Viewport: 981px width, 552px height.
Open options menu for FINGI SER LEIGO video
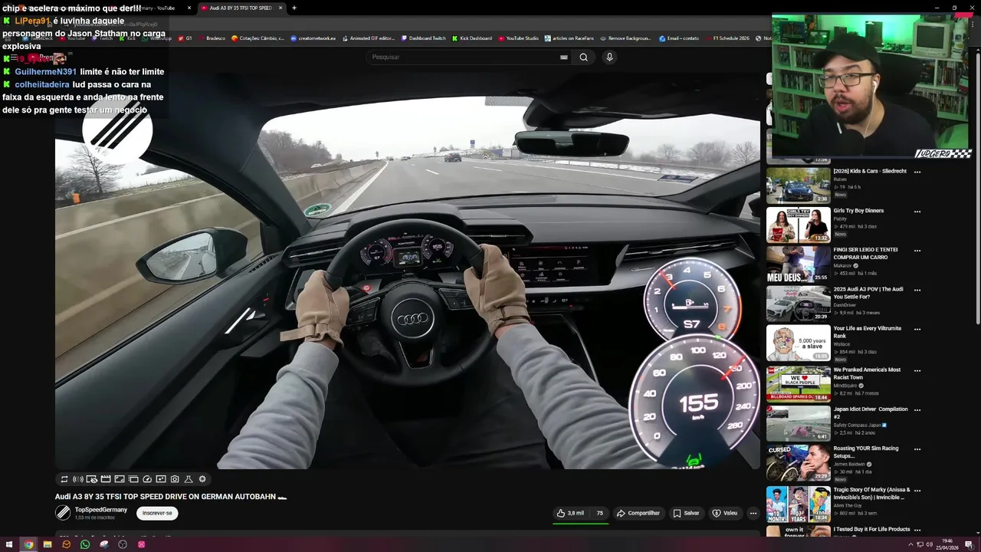click(917, 250)
